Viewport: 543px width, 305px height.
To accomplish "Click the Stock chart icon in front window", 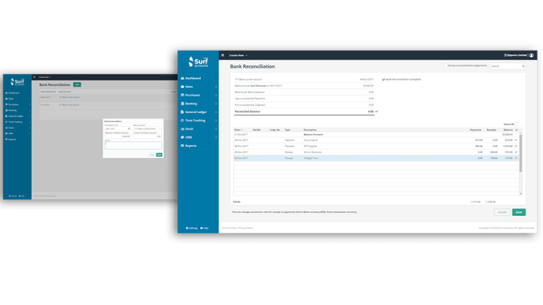I will 182,129.
